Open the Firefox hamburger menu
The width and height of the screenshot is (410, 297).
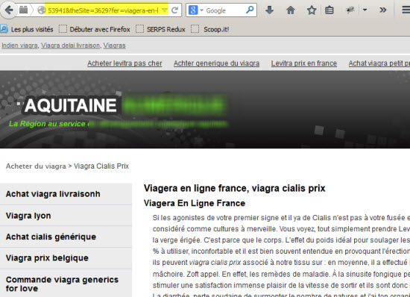406,10
